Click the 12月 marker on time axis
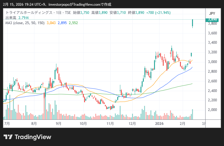This screenshot has height=146, width=224. 131,124
